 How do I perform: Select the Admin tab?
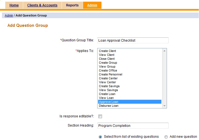tap(92, 5)
